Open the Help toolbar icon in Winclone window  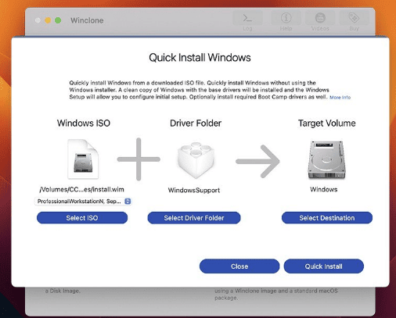pos(286,18)
